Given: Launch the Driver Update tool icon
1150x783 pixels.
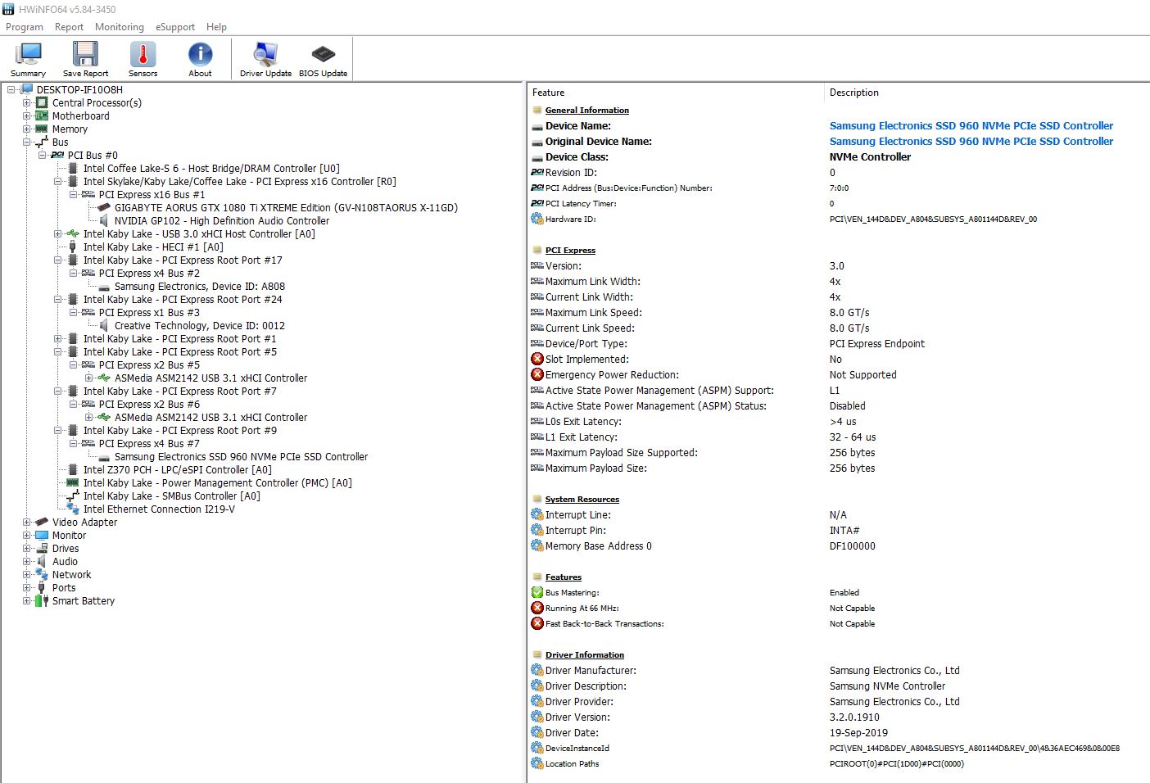Looking at the screenshot, I should coord(265,54).
